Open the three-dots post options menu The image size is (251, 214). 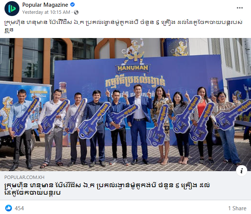(x=240, y=8)
